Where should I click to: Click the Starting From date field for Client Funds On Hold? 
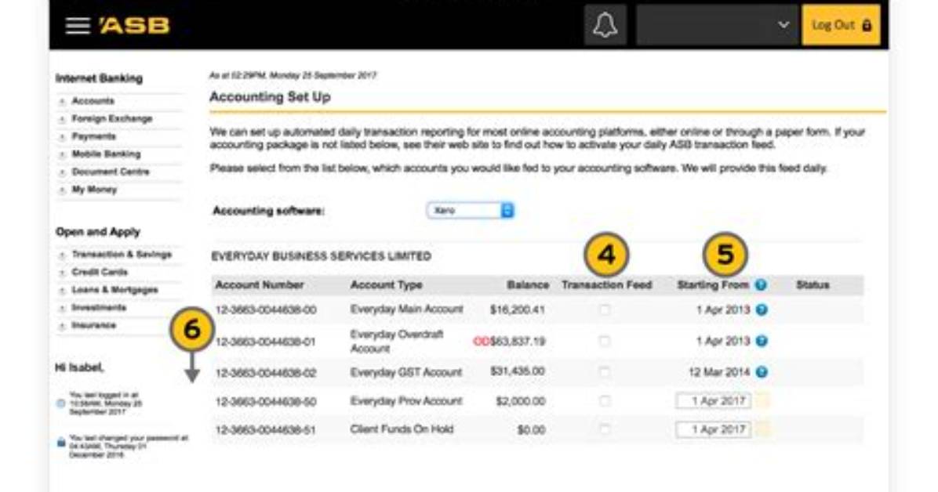point(714,429)
